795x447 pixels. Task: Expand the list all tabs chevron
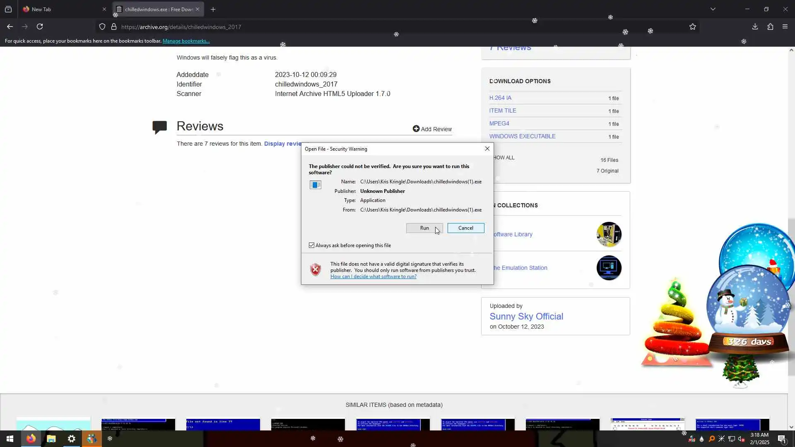coord(713,9)
